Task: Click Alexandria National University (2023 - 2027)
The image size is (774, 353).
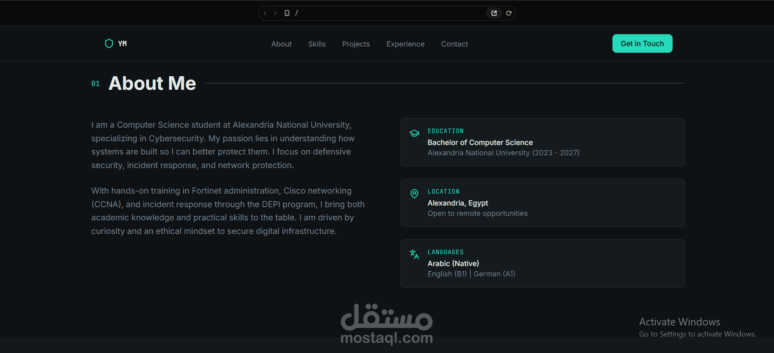Action: point(504,153)
